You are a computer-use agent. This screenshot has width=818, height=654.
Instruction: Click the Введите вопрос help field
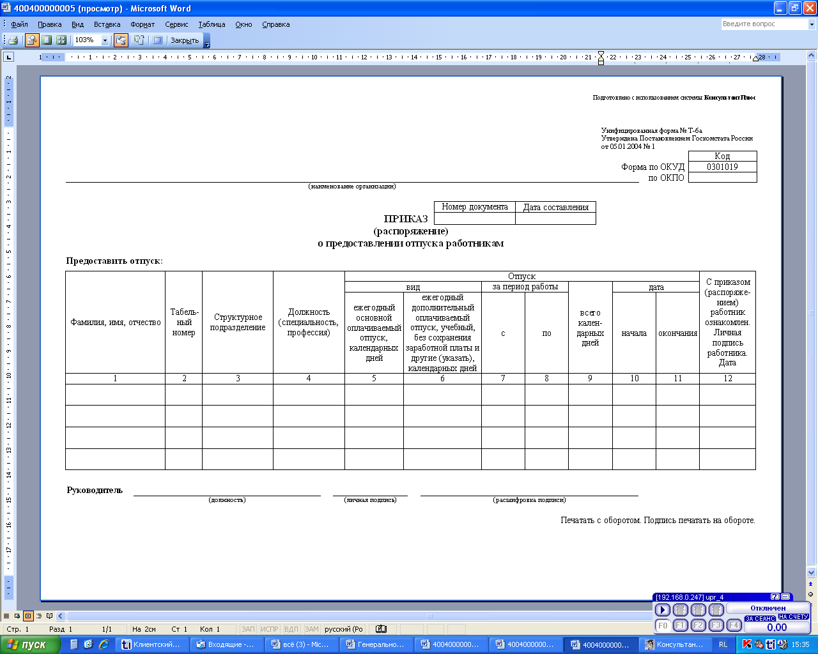(764, 24)
